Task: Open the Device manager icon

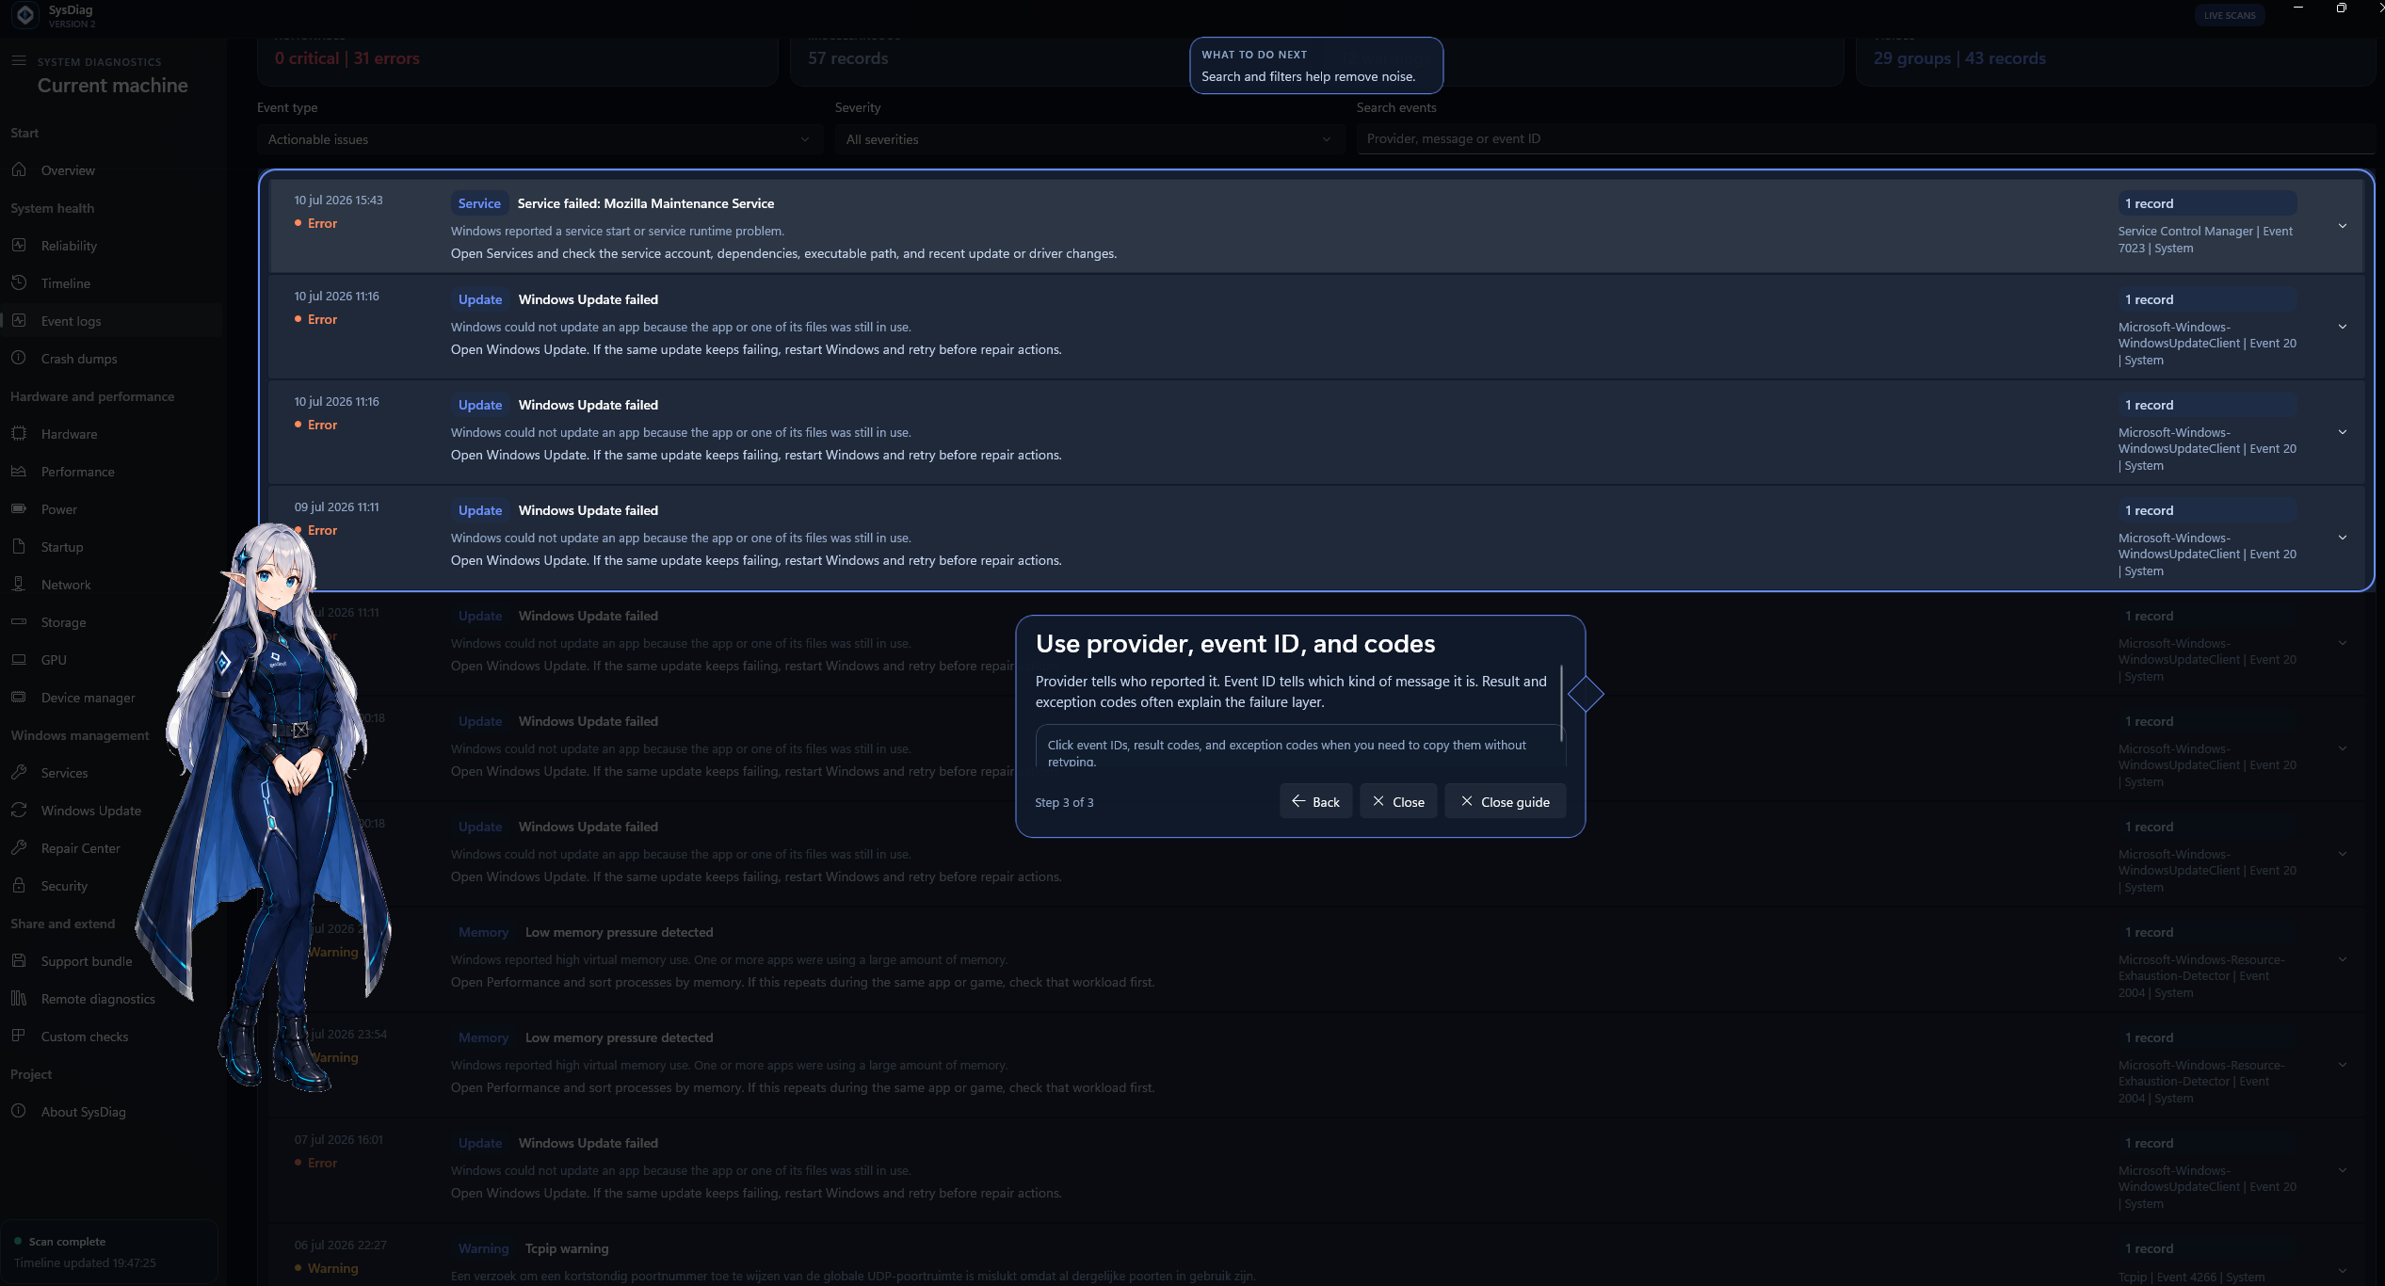Action: point(19,697)
